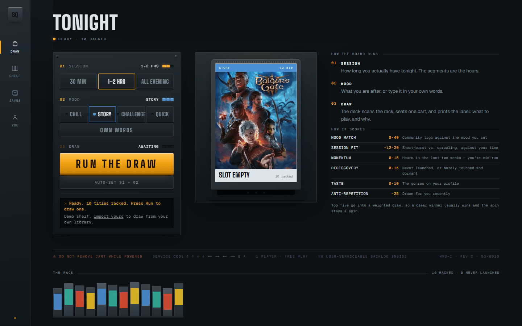Select the 30 MIN session length
Screen dimensions: 522x326
click(78, 81)
